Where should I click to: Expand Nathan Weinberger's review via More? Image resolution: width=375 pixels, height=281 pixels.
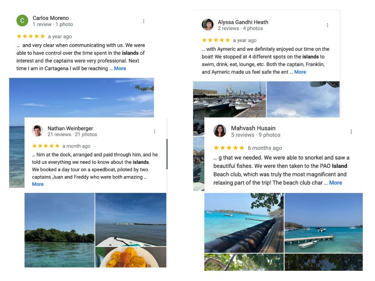point(38,184)
